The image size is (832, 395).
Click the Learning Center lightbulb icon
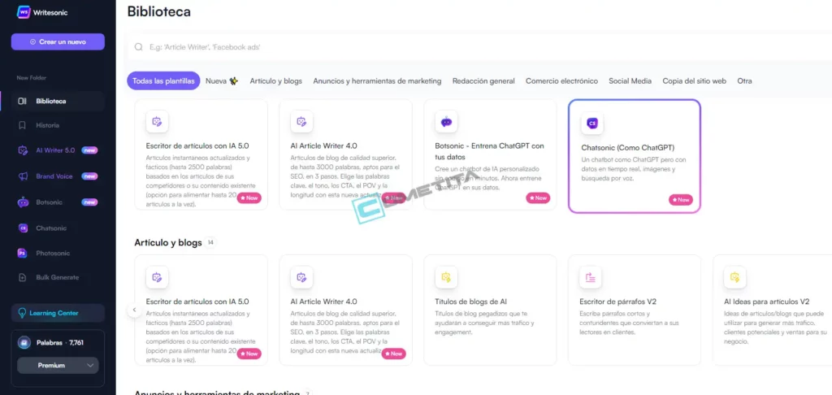click(x=22, y=313)
